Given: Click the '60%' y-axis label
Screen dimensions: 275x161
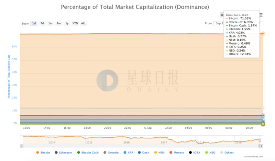Looking at the screenshot, I should (14, 47).
